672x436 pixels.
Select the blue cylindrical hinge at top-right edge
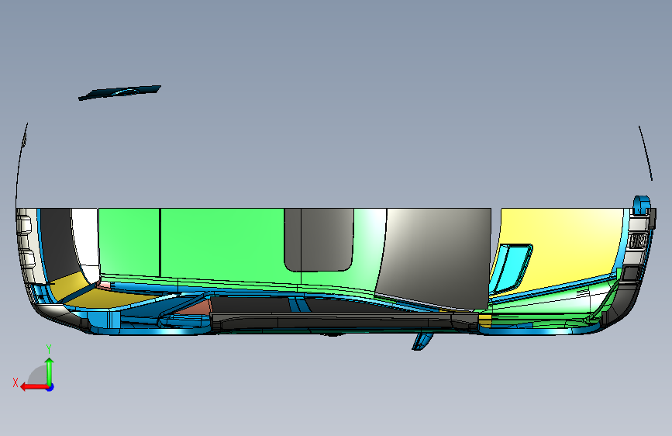click(x=642, y=206)
